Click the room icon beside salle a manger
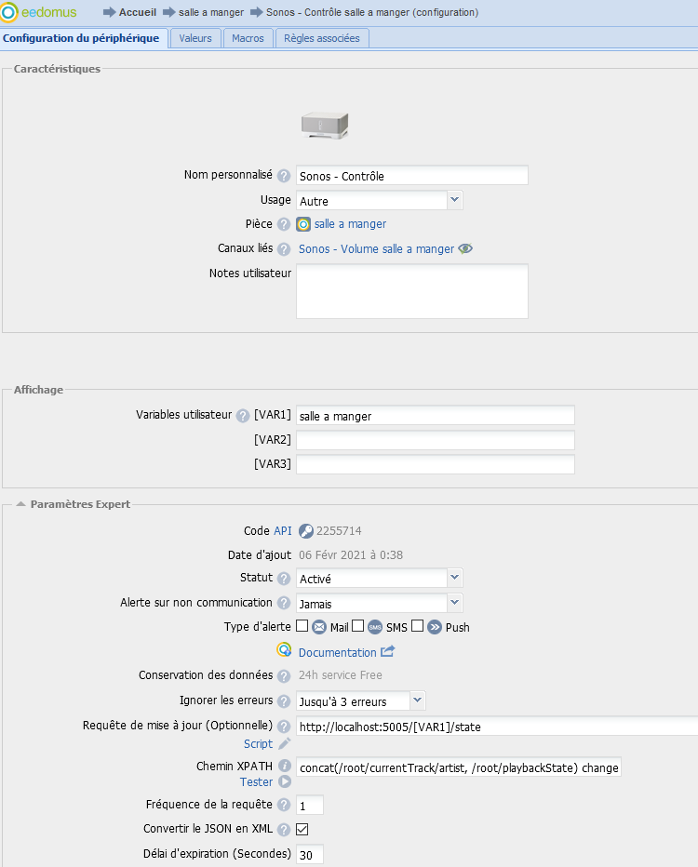698x867 pixels. 303,224
